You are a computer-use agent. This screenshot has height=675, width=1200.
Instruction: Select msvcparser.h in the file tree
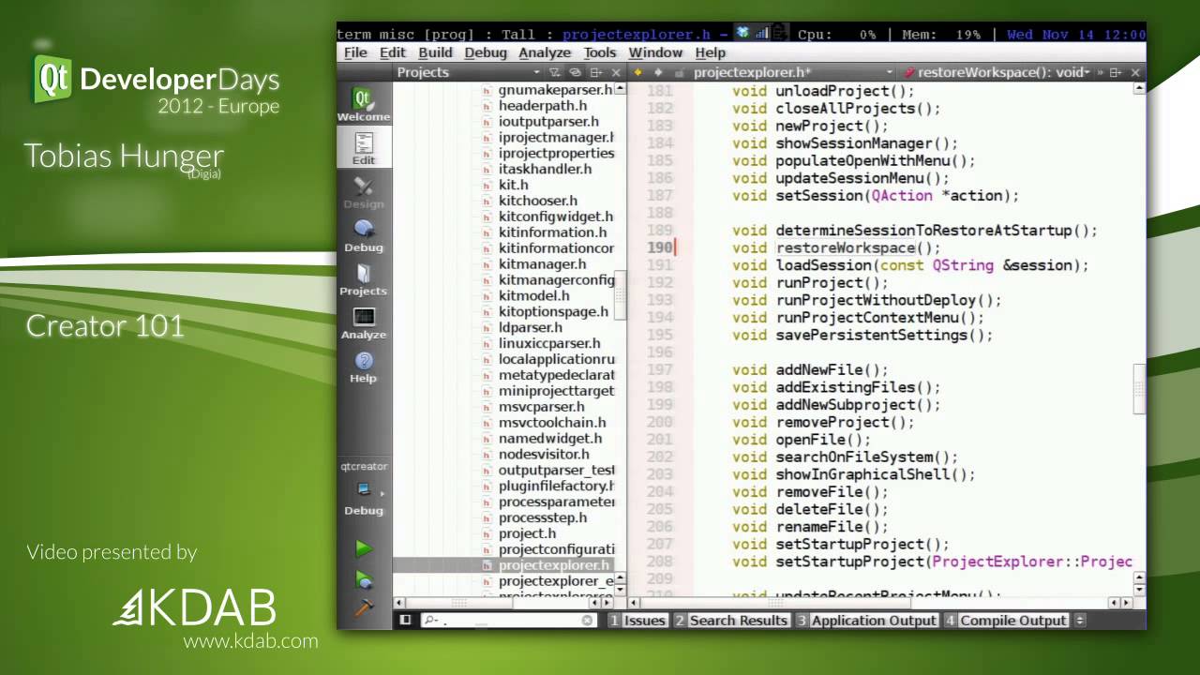542,407
